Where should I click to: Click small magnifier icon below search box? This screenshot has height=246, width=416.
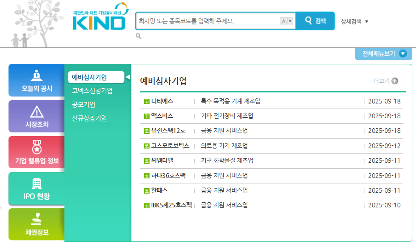point(138,36)
